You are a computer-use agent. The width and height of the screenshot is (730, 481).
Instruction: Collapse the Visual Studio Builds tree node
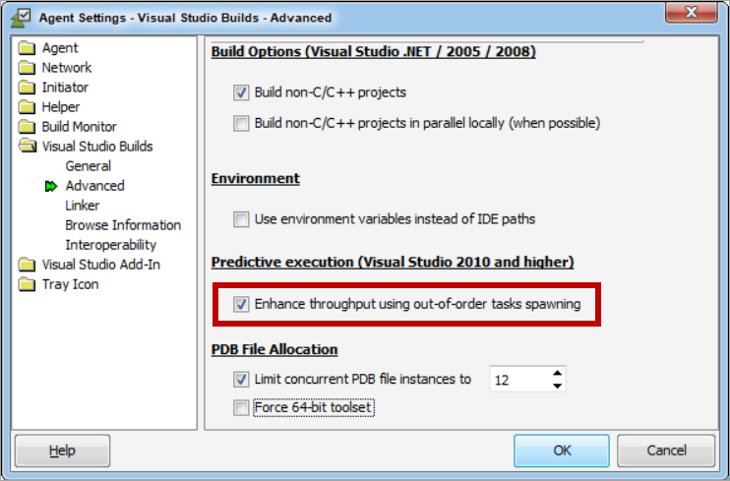[x=27, y=147]
